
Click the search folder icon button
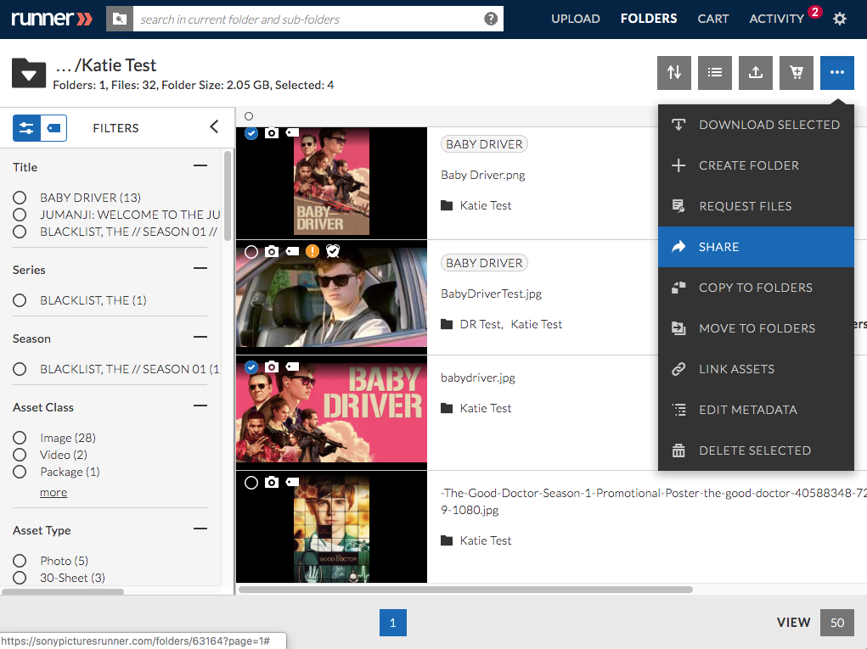coord(120,19)
